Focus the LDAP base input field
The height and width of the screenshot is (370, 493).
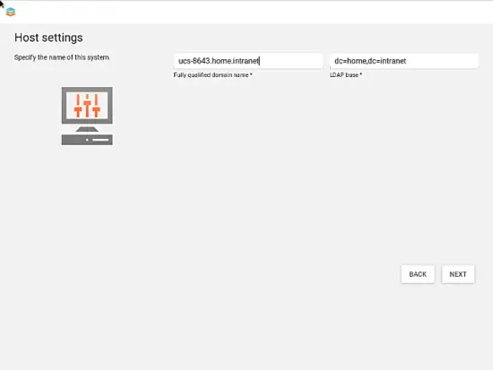[x=404, y=61]
